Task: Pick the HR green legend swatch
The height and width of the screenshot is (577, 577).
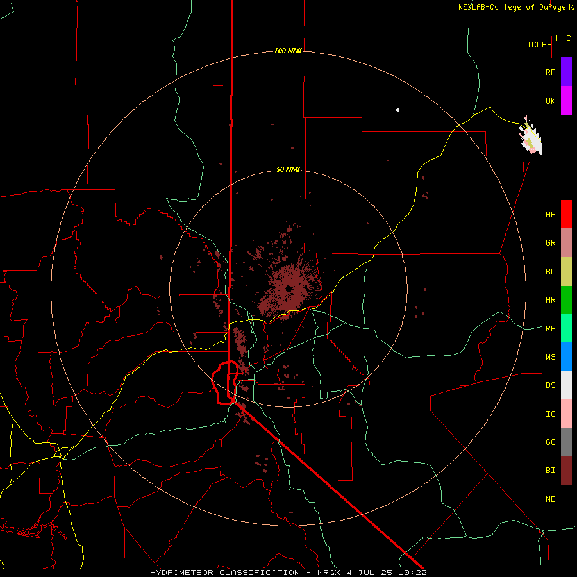Action: click(x=566, y=299)
